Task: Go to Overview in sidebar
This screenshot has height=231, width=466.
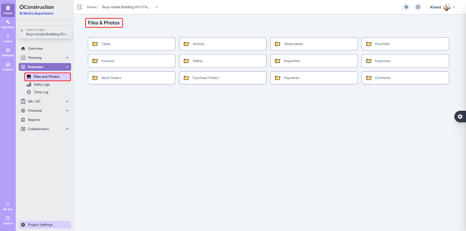Action: tap(35, 49)
